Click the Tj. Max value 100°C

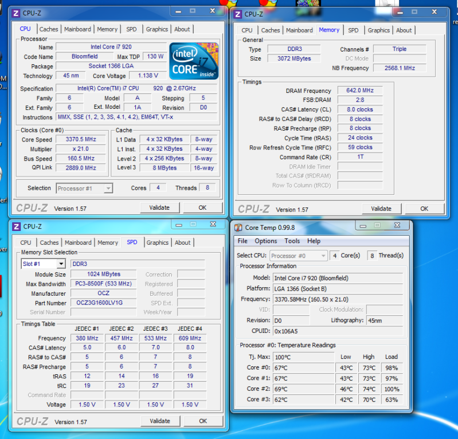(303, 357)
